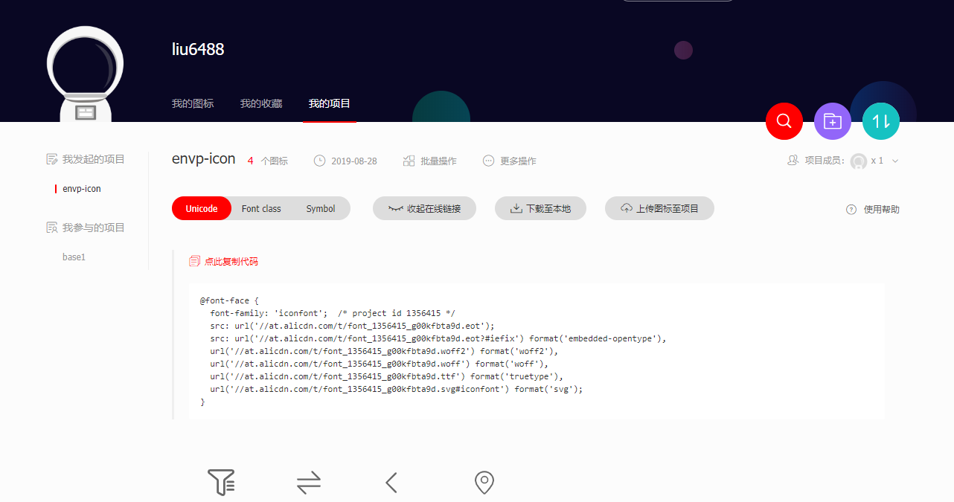Click the help question mark icon

point(851,210)
